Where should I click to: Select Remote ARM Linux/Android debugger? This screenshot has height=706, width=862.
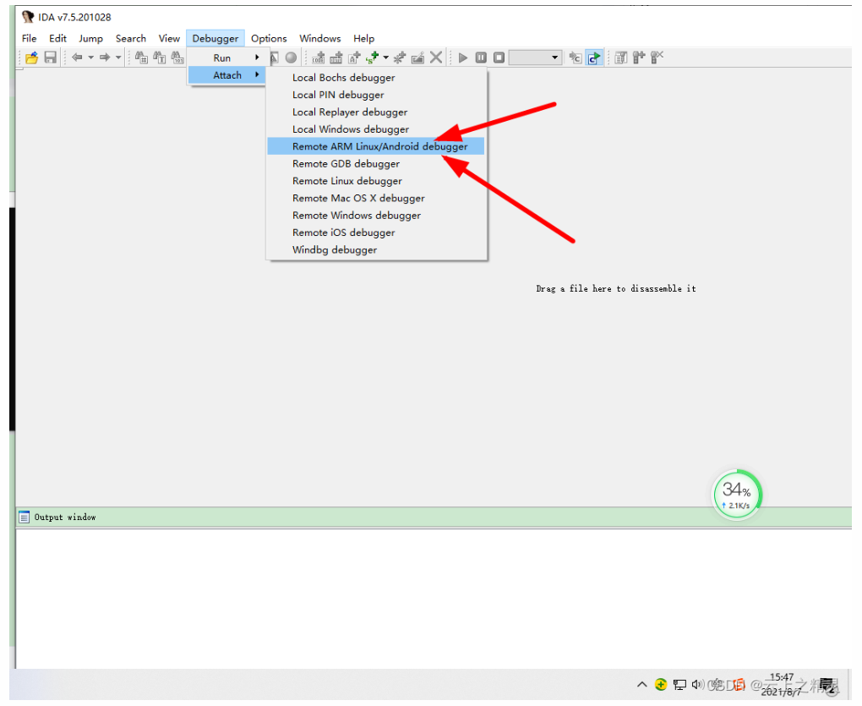pos(376,146)
